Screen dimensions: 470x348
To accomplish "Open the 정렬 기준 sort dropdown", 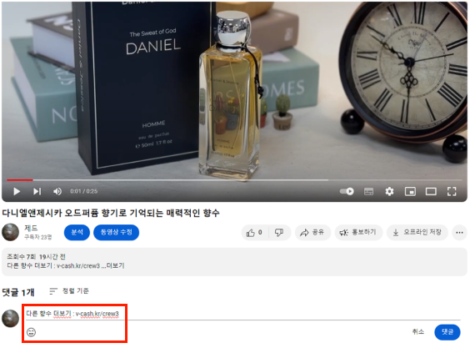I will tap(69, 291).
